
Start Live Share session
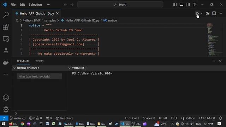64,118
